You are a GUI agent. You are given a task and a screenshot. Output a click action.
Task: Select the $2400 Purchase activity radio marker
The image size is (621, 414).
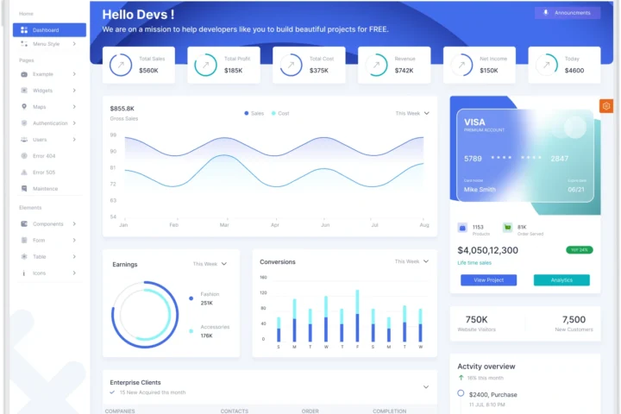tap(461, 393)
